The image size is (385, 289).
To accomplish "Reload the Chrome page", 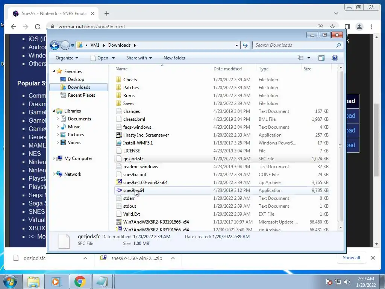I will click(x=38, y=27).
